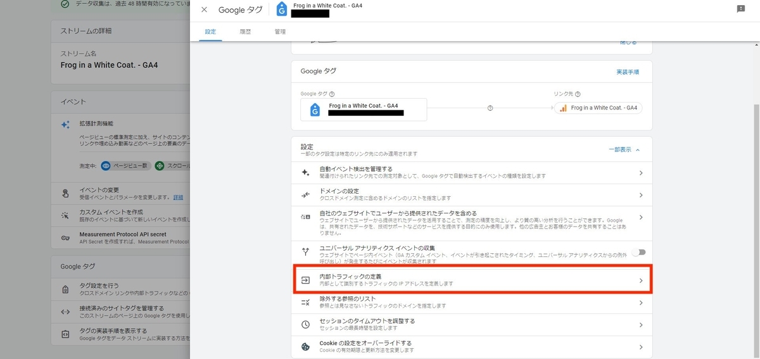
Task: Open タグの実装手順を表示する in background
Action: click(120, 334)
